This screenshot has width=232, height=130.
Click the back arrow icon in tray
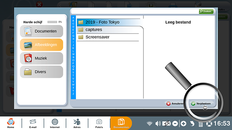tap(192, 124)
